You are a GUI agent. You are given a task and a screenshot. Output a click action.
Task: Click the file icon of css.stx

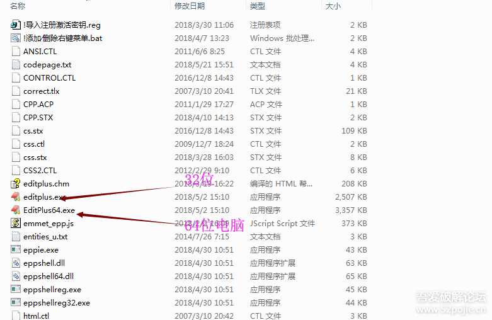click(16, 157)
